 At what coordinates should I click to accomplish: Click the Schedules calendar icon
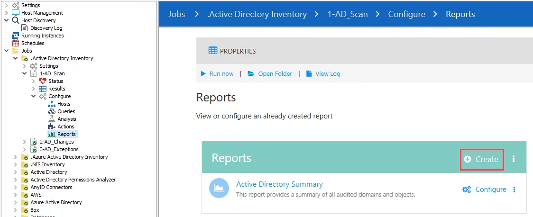[x=16, y=43]
